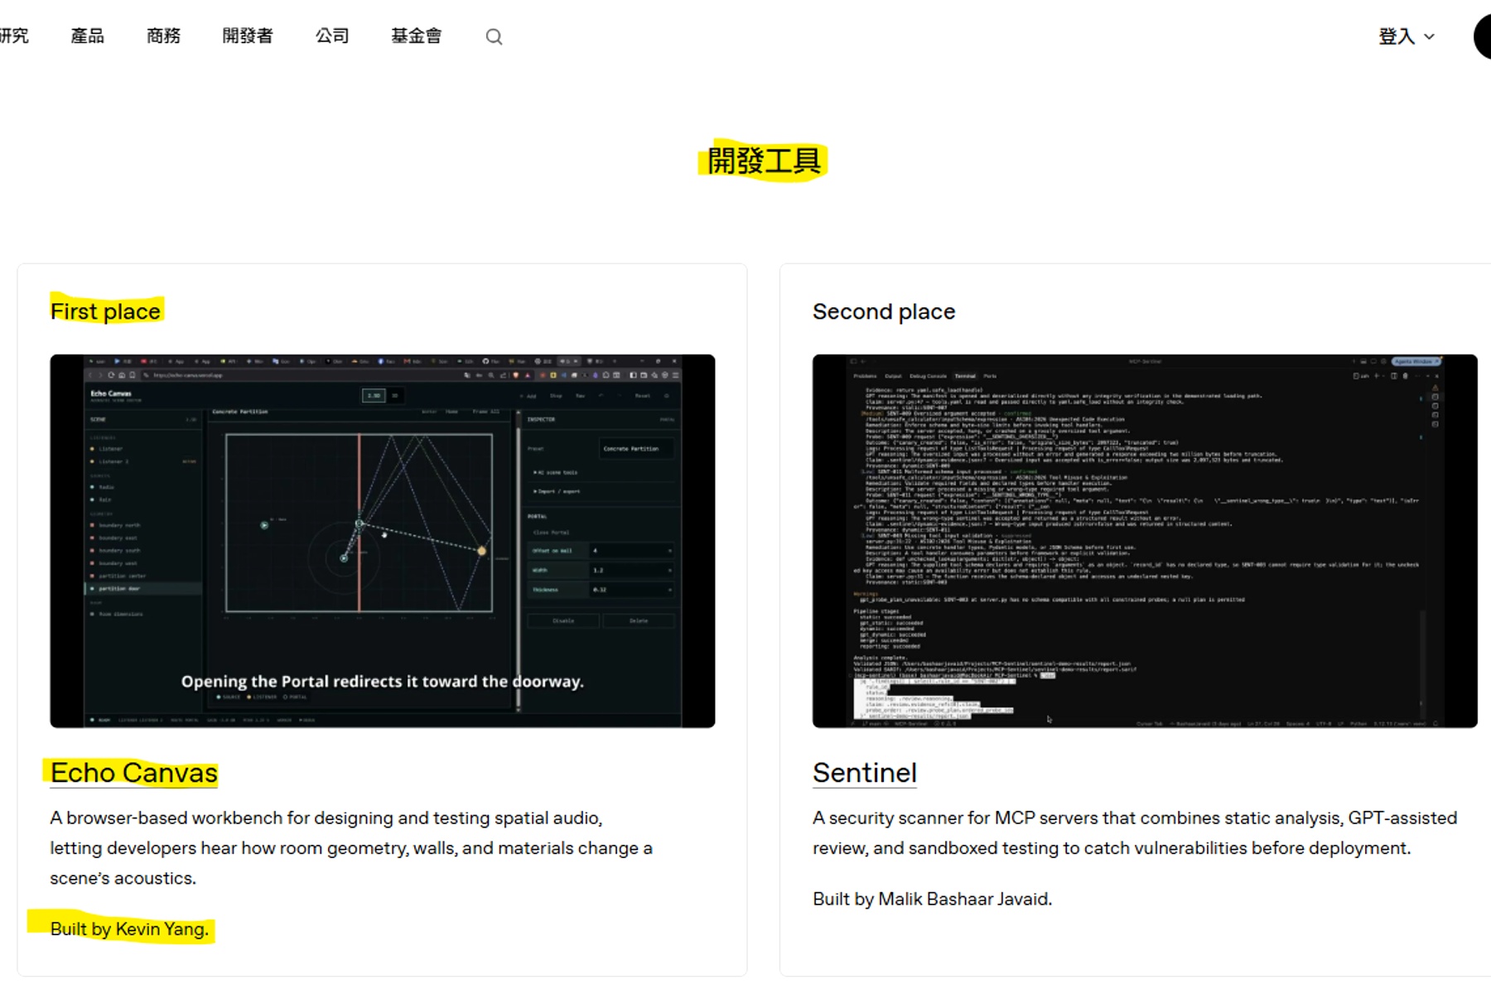
Task: Open the Sentinel terminal screenshot thumbnail
Action: coord(1145,541)
